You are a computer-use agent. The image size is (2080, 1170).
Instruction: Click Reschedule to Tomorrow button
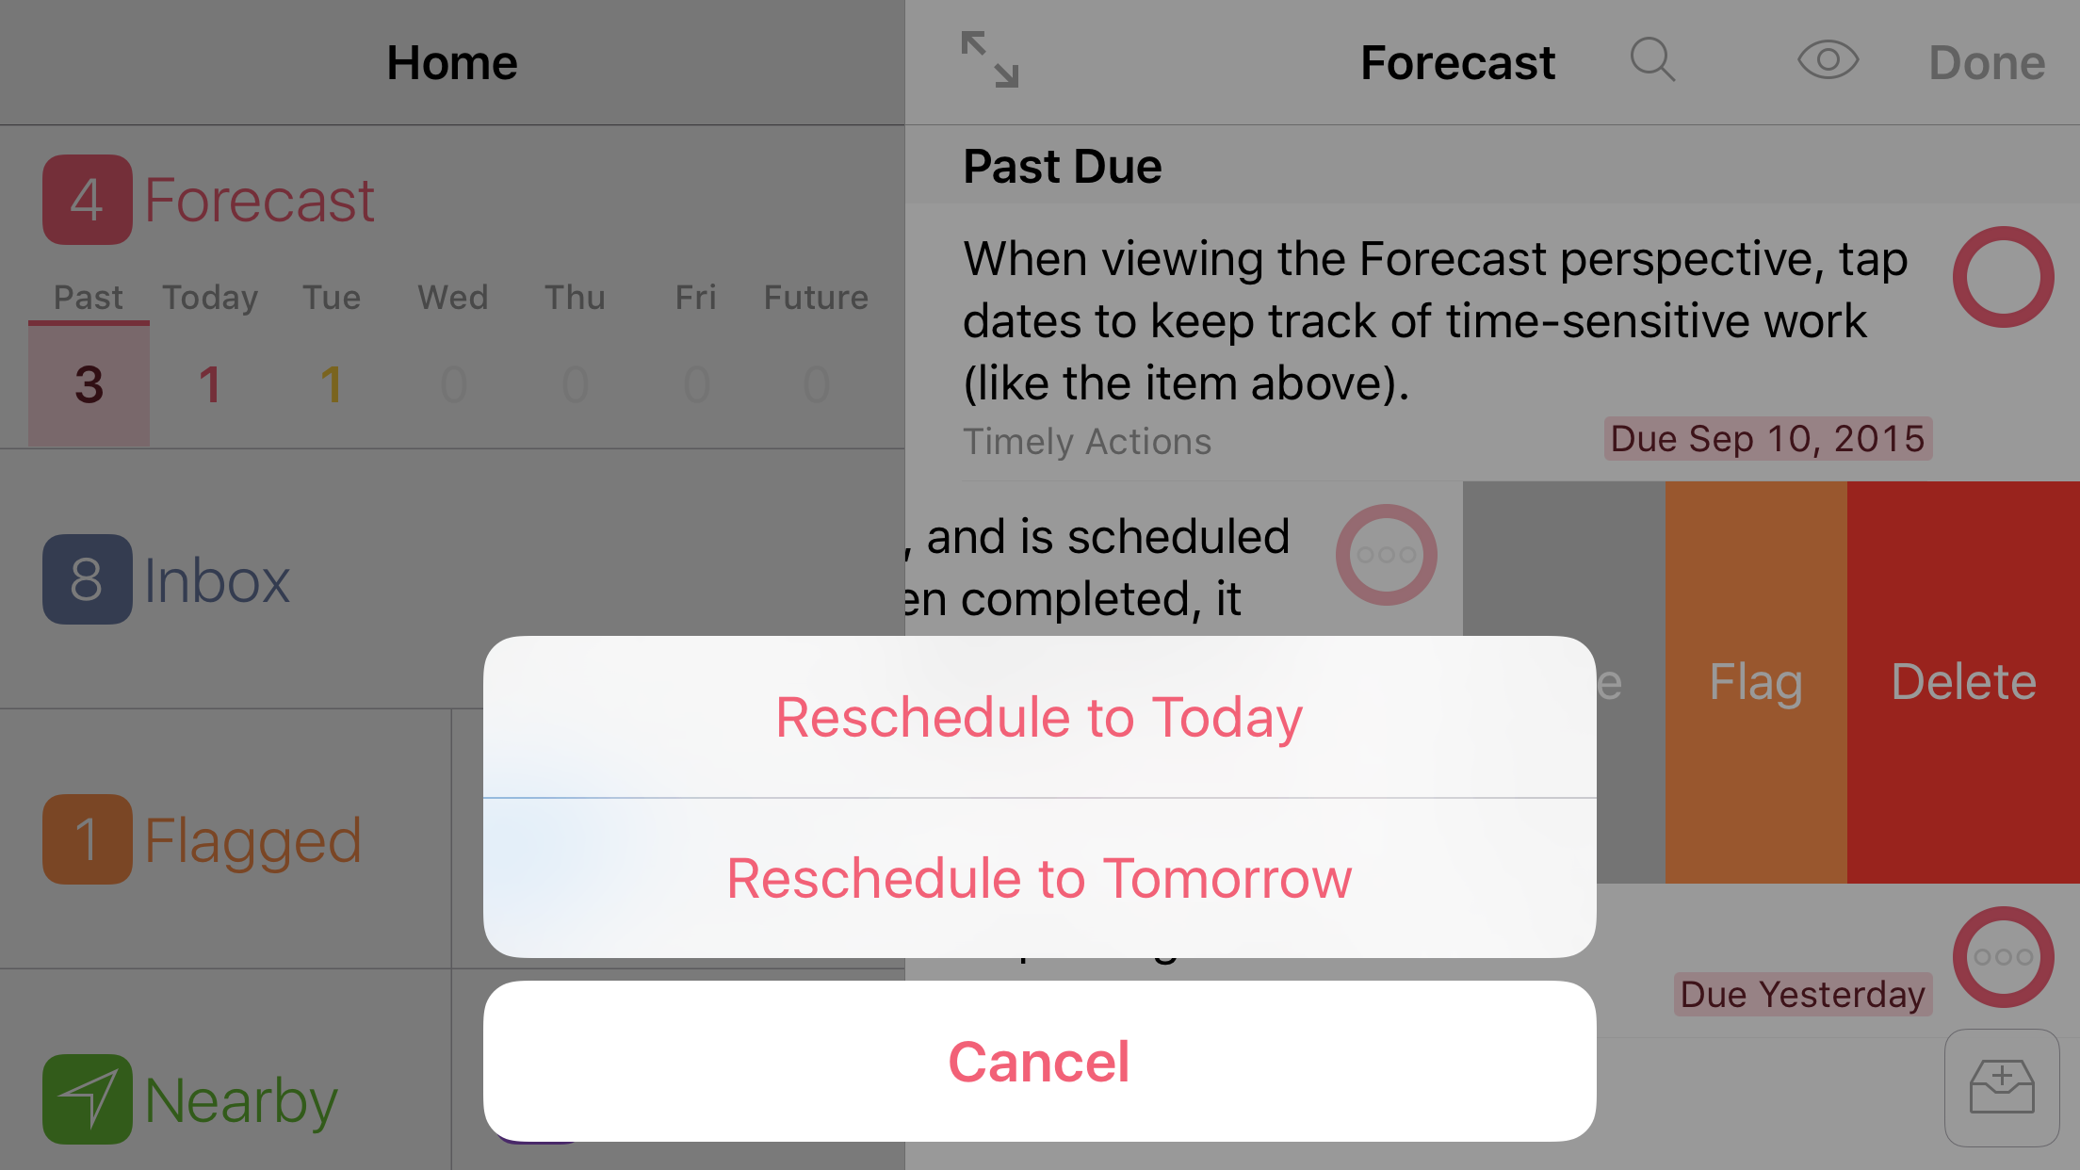coord(1038,877)
